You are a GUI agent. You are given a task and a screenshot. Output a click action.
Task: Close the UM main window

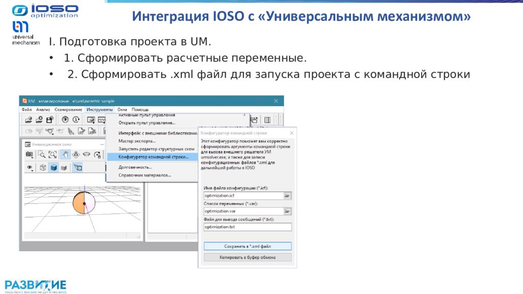[x=276, y=101]
